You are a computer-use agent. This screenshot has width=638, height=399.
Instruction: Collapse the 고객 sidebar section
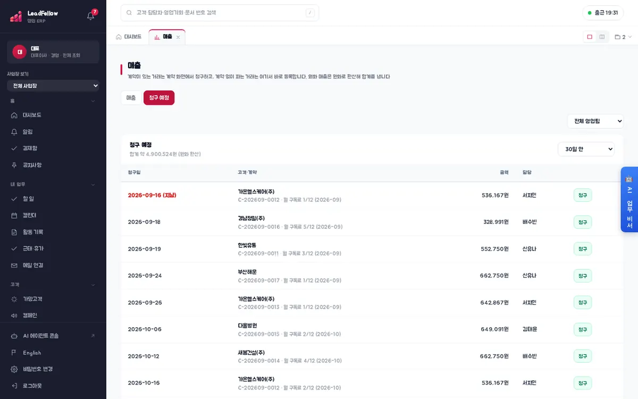coord(93,285)
